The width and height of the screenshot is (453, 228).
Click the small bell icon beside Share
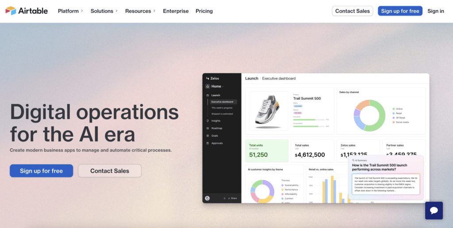coord(224,198)
